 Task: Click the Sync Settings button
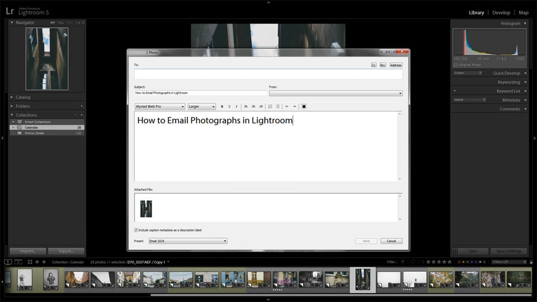[509, 251]
